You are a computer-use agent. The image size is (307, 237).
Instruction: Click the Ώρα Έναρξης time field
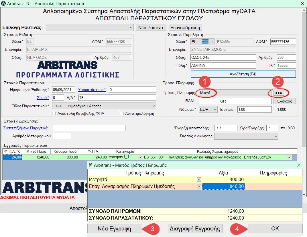(272, 128)
